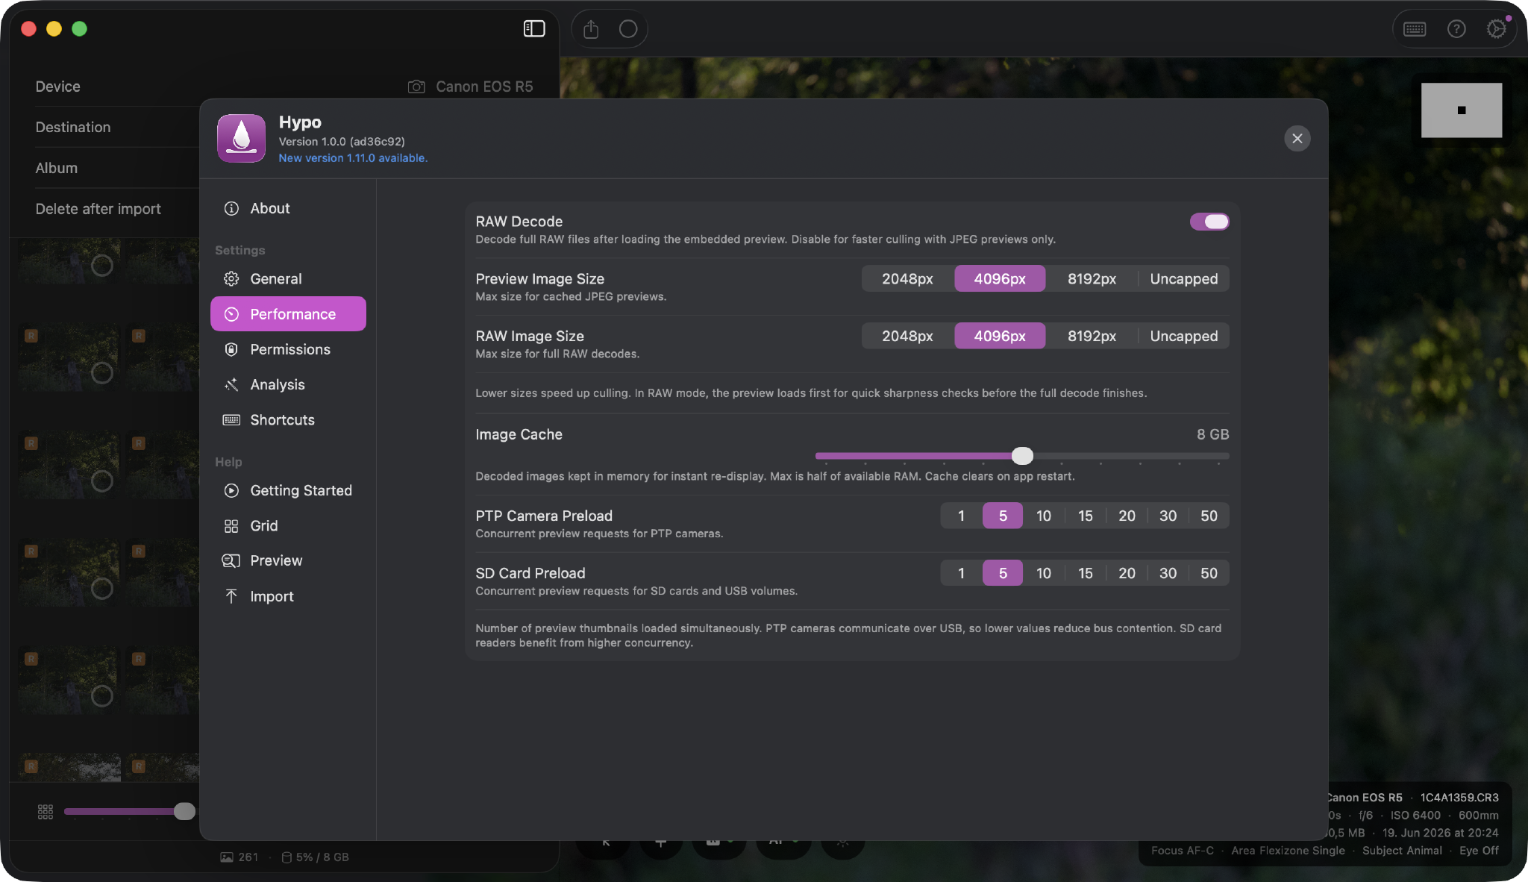This screenshot has height=882, width=1528.
Task: Click the Device row in sidebar
Action: click(284, 87)
